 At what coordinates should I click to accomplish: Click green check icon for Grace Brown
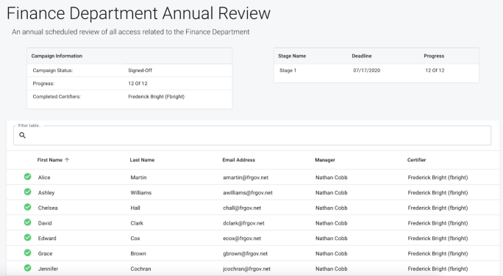28,253
